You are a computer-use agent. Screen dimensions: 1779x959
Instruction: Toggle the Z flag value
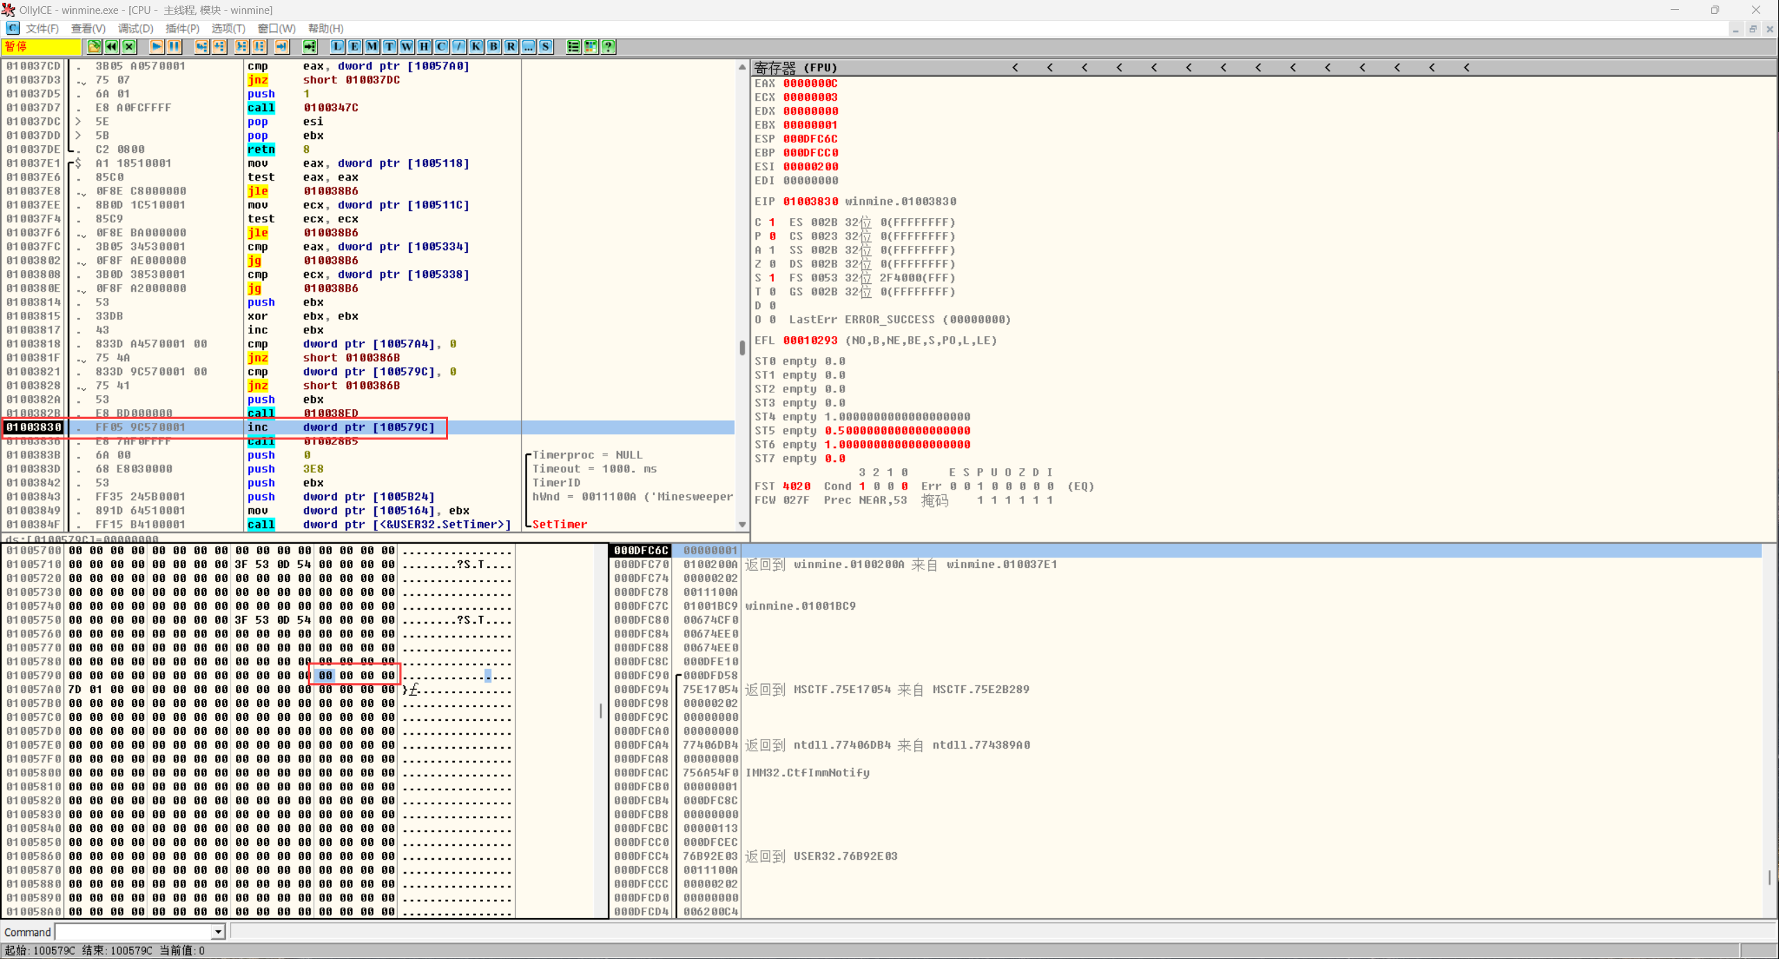tap(772, 264)
